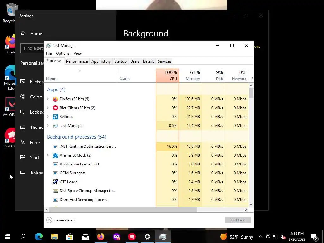Click the horizontal scrollbar thumb in Task Manager
Image resolution: width=324 pixels, height=243 pixels.
[x=123, y=209]
